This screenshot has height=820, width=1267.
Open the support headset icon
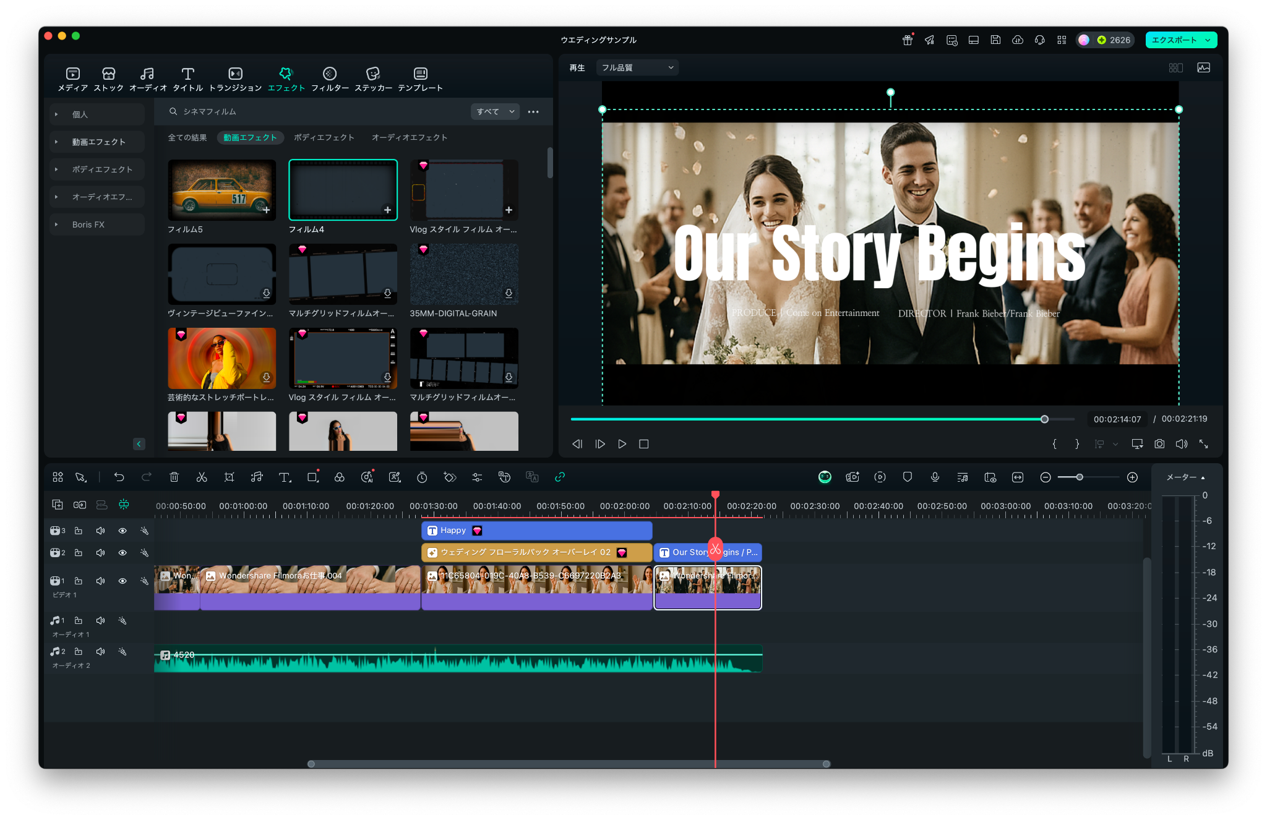1040,40
